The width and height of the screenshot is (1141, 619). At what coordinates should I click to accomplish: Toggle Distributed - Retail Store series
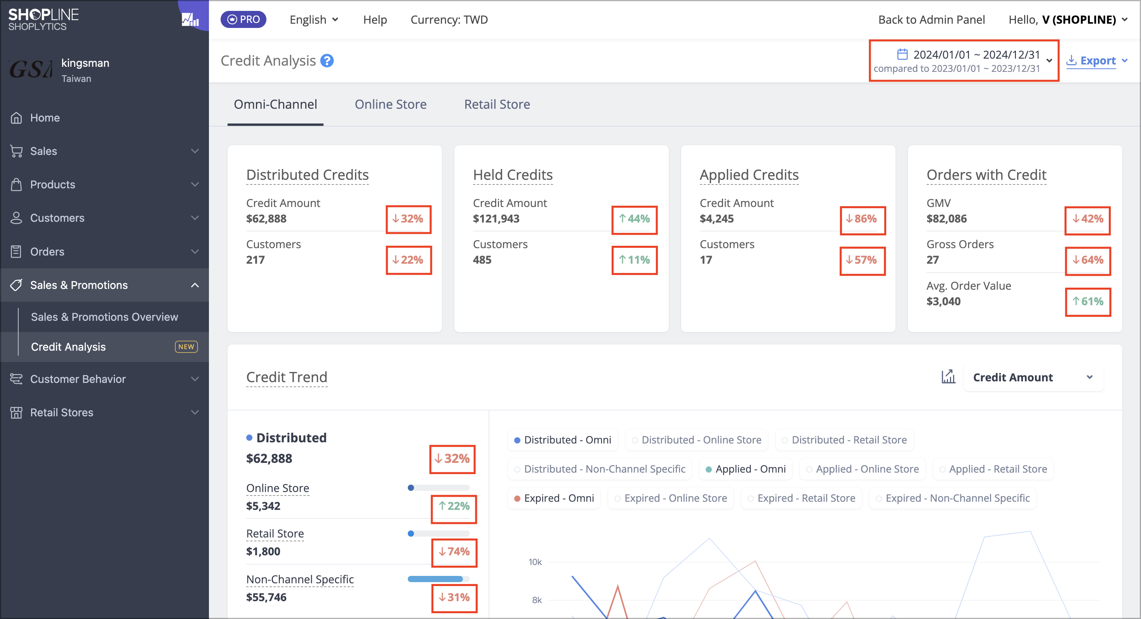844,440
